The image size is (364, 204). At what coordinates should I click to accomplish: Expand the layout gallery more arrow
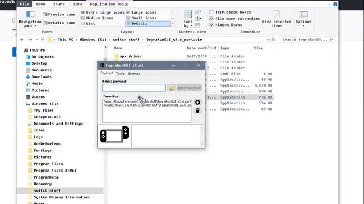[173, 24]
